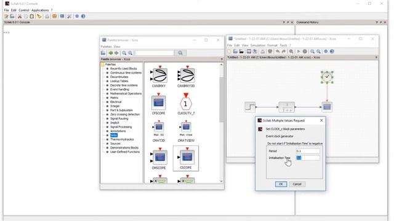394x221 pixels.
Task: Open the Palettes menu in Palette browser
Action: 107,47
